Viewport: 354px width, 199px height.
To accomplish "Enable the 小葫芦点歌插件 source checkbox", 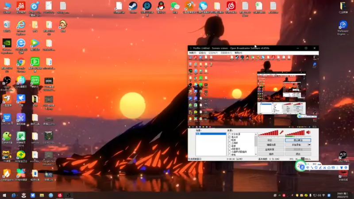I will coord(229,152).
